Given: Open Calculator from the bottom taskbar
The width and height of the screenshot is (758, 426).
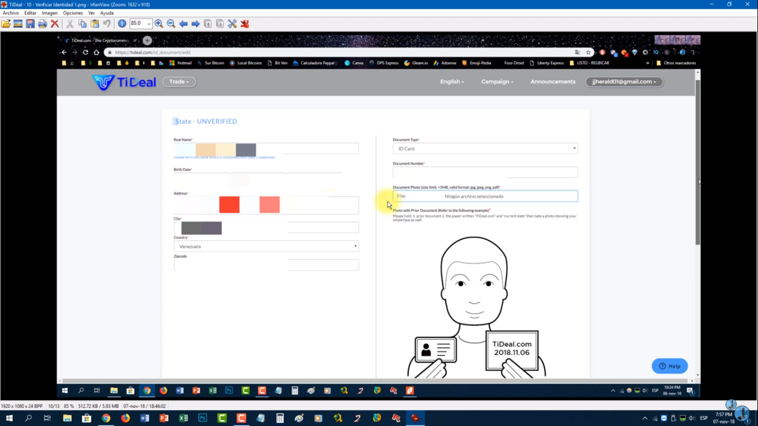Looking at the screenshot, I should pyautogui.click(x=280, y=418).
